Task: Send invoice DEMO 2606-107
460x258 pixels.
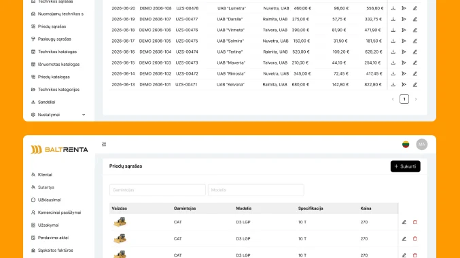Action: pos(404,19)
